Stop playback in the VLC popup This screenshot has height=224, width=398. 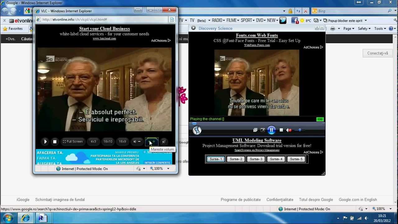55,142
